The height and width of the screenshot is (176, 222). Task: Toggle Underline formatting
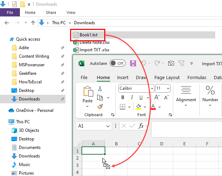tap(141, 97)
